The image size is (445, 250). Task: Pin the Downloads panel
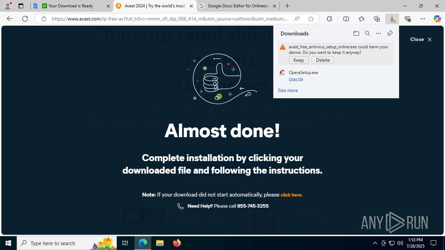390,33
